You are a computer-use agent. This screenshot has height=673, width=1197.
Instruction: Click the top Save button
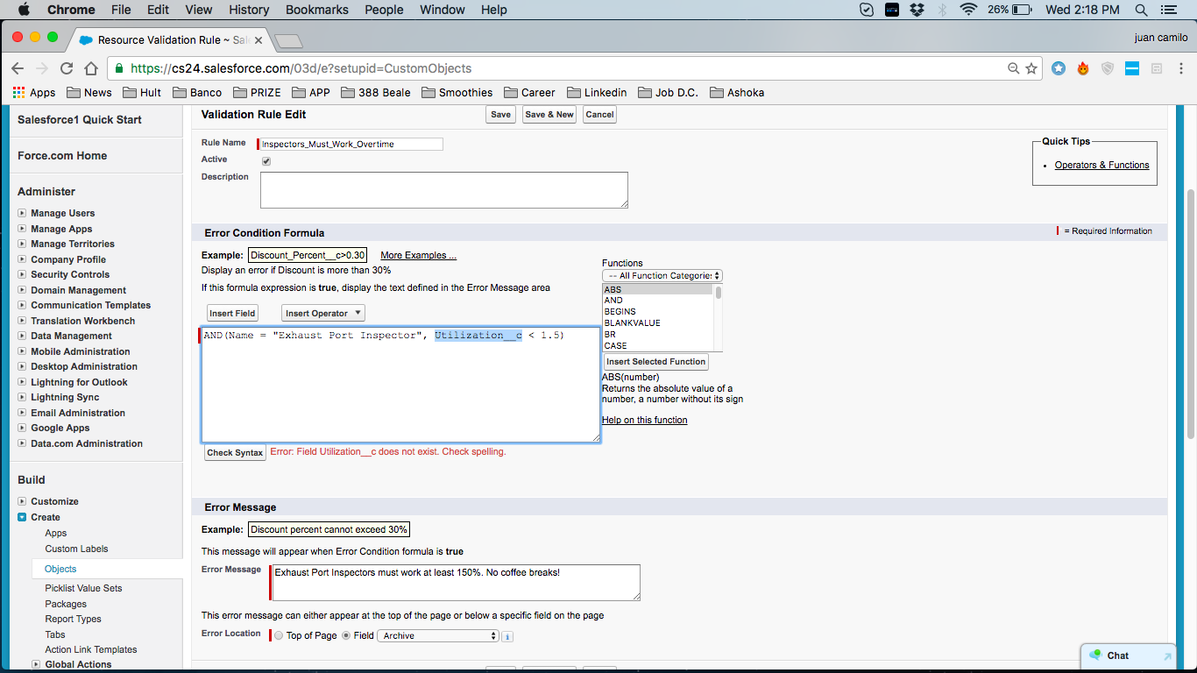click(x=501, y=115)
